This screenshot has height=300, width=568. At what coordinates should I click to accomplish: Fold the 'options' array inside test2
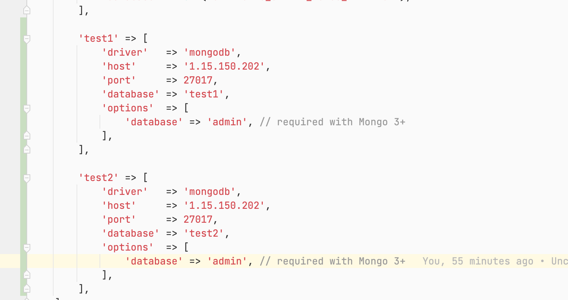coord(27,247)
